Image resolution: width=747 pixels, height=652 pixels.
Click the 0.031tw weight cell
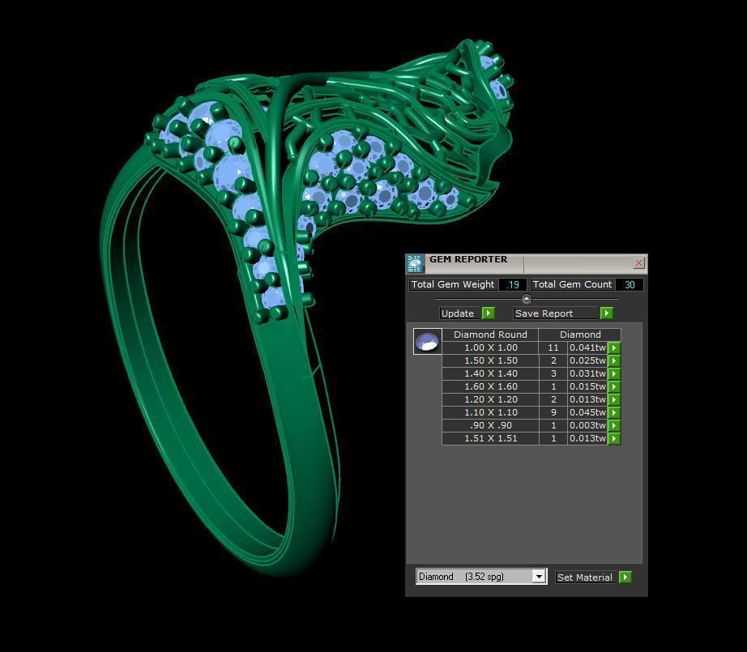[x=587, y=373]
